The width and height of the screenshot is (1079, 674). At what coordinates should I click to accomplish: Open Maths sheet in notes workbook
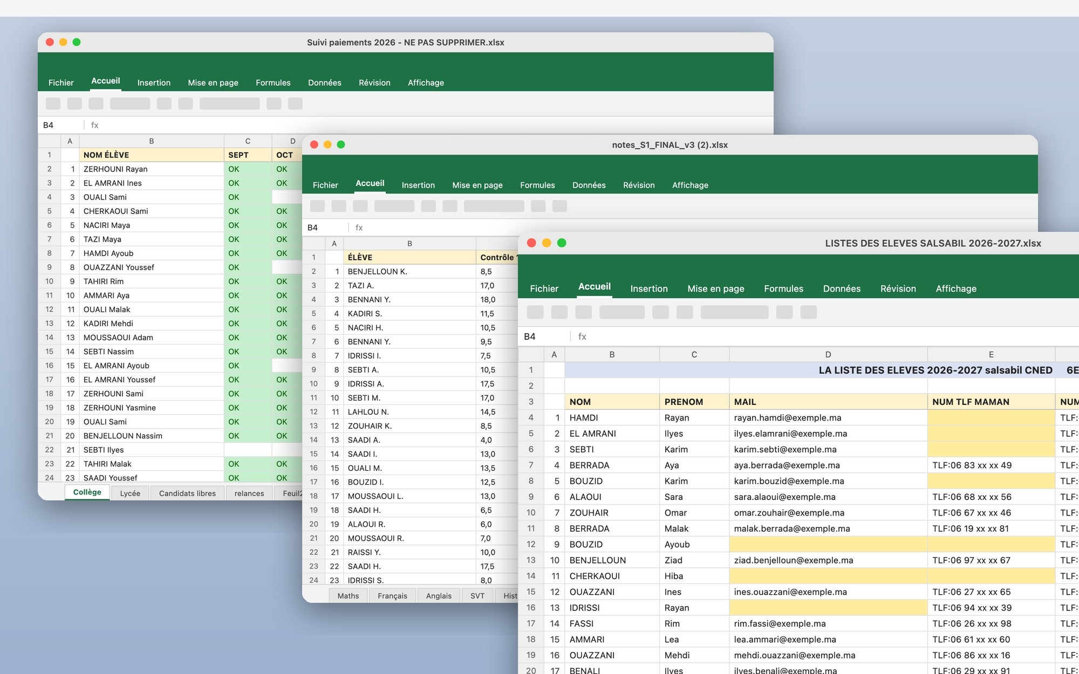tap(348, 596)
